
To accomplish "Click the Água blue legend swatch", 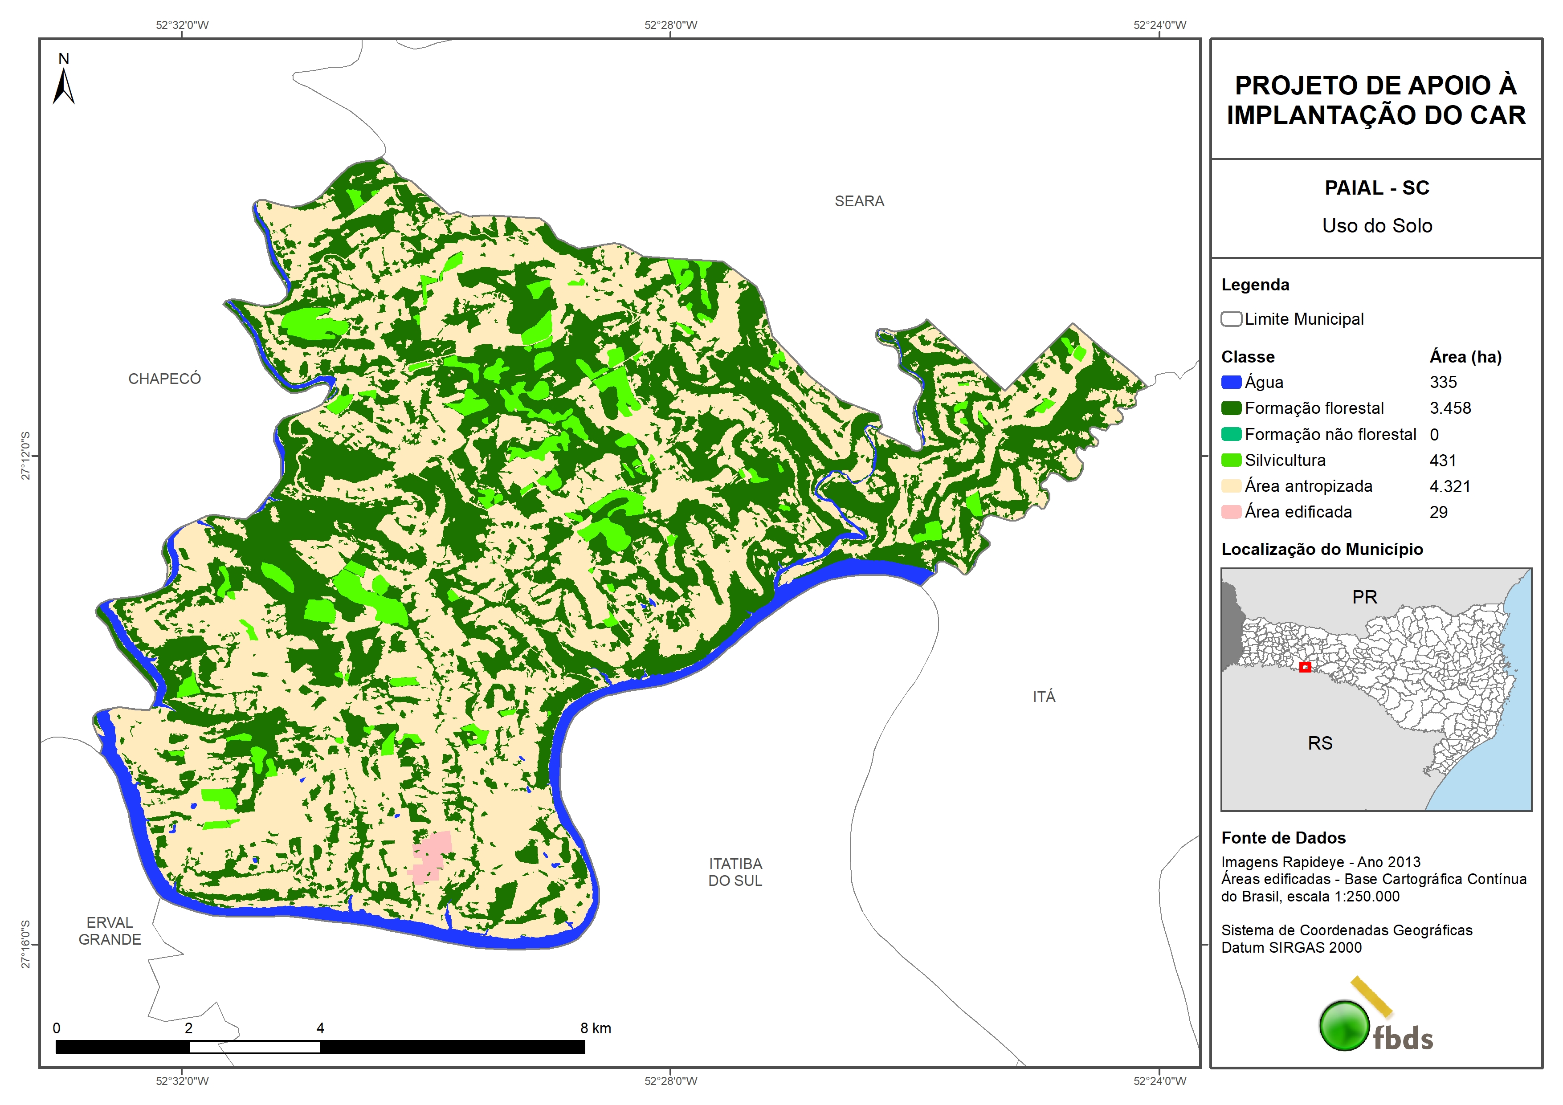I will (x=1231, y=382).
